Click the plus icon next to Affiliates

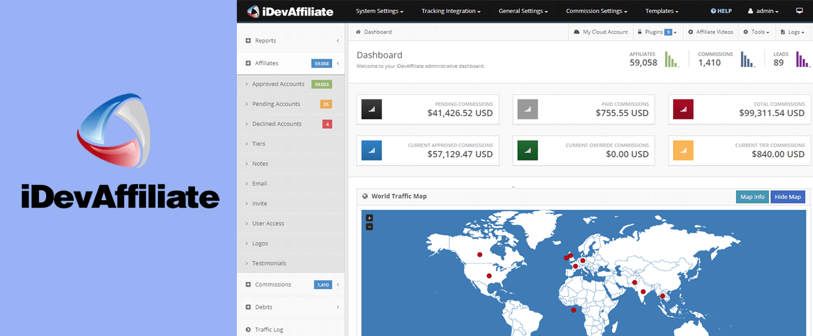(x=248, y=63)
